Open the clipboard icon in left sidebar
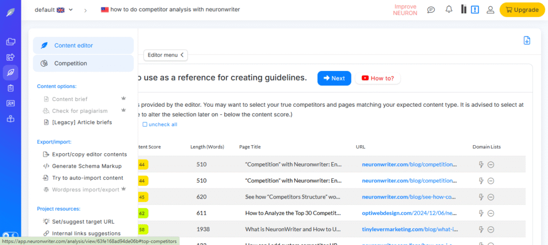This screenshot has height=245, width=548. pos(11,88)
